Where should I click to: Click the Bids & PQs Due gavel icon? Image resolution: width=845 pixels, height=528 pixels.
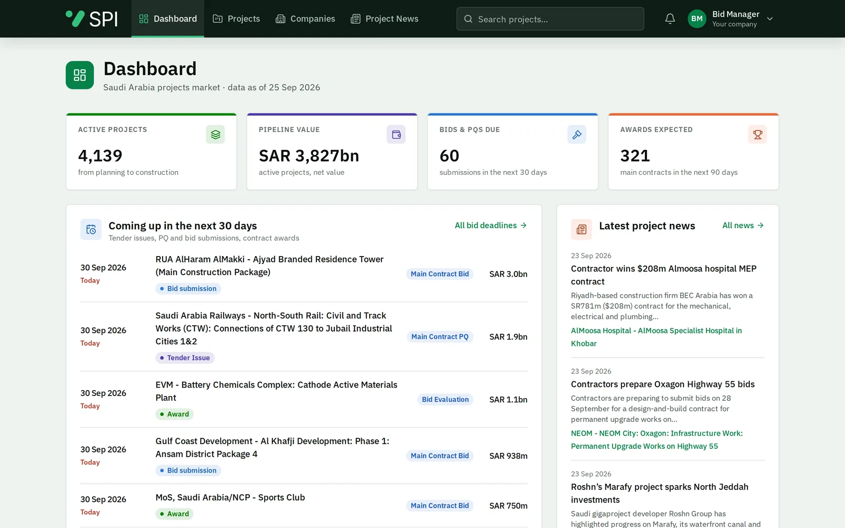pos(577,135)
